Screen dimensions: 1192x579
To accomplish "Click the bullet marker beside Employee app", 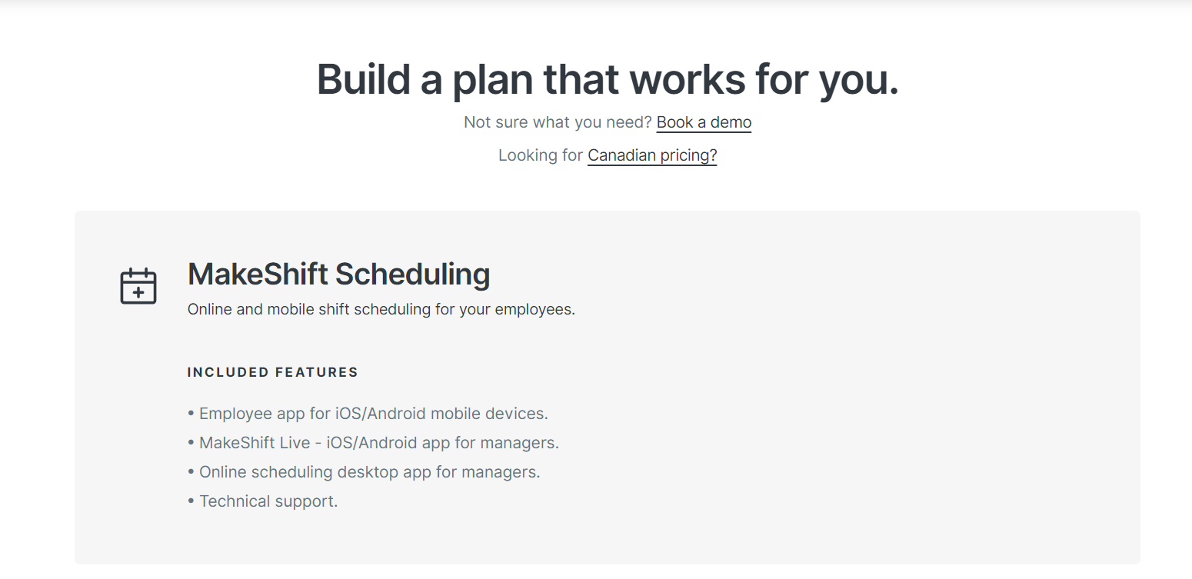I will 189,413.
